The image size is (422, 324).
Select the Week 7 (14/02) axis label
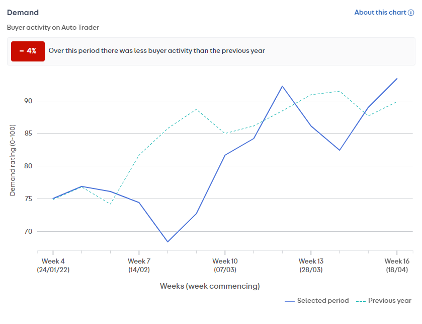tap(139, 265)
